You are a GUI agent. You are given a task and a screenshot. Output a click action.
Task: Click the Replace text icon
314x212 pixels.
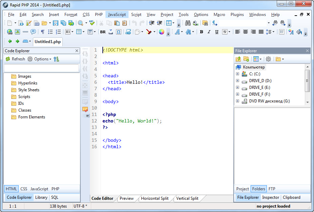coord(196,23)
